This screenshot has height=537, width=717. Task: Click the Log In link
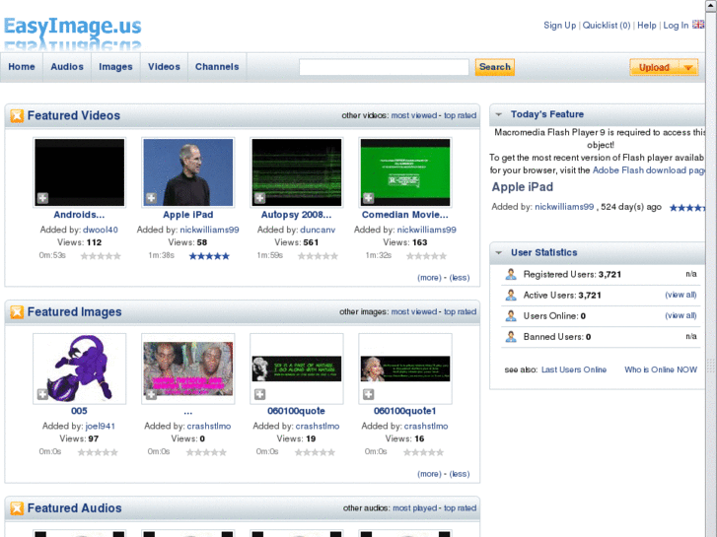click(x=676, y=26)
